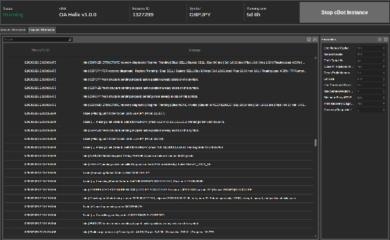Open the Close All Positions At dropdown

click(x=371, y=67)
